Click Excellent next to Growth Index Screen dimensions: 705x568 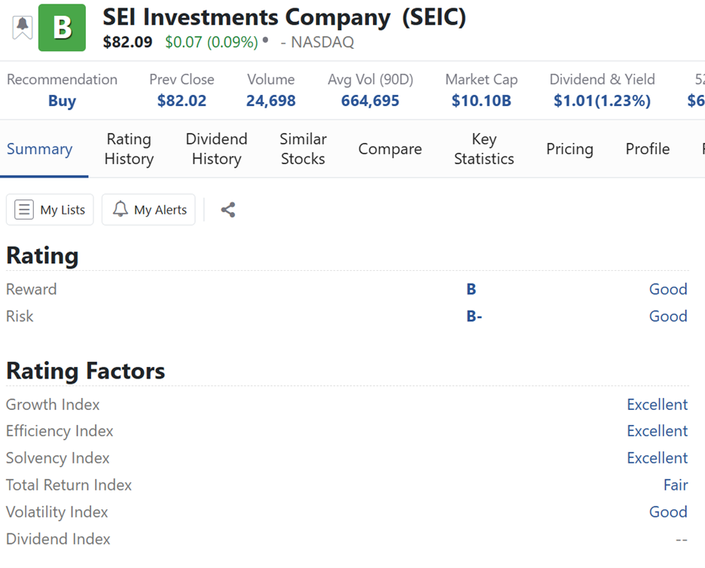click(x=657, y=405)
